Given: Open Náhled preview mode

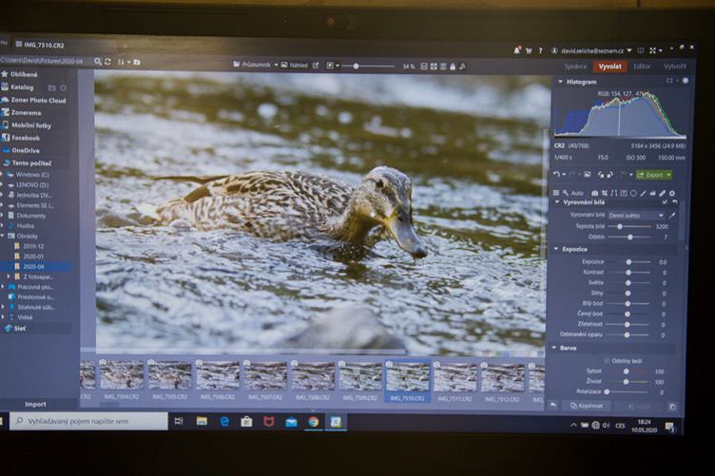Looking at the screenshot, I should [294, 66].
